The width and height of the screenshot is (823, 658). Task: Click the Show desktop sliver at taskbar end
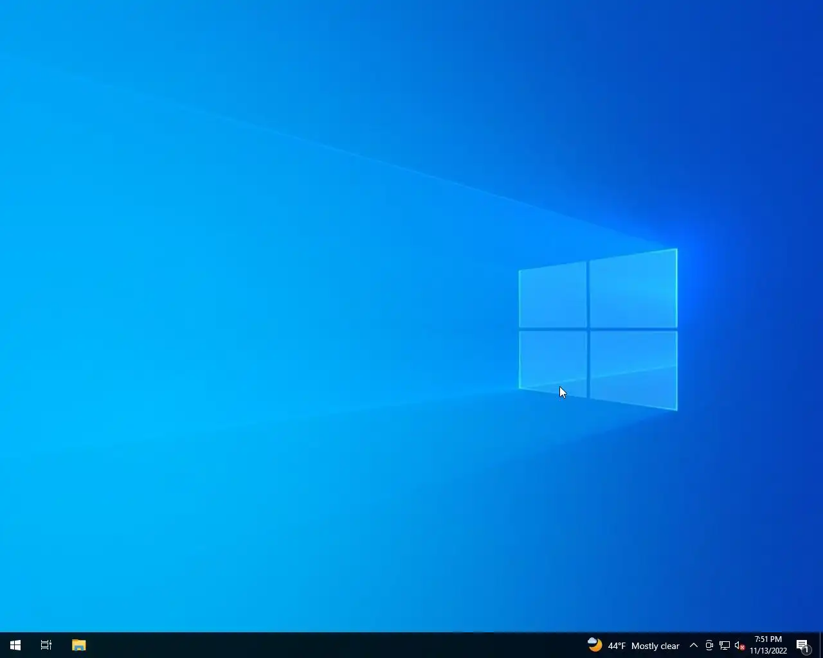[x=821, y=645]
